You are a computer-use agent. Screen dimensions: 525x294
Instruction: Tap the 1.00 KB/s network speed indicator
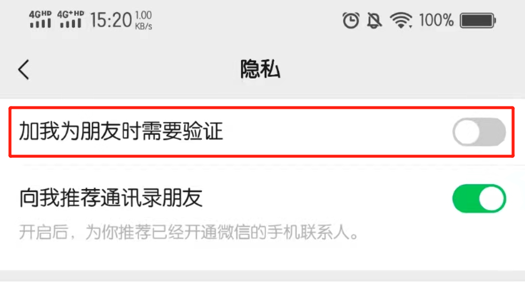click(143, 20)
